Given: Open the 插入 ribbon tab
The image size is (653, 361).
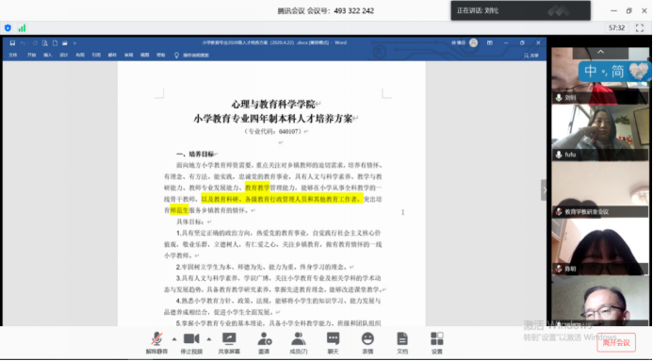Looking at the screenshot, I should [48, 55].
